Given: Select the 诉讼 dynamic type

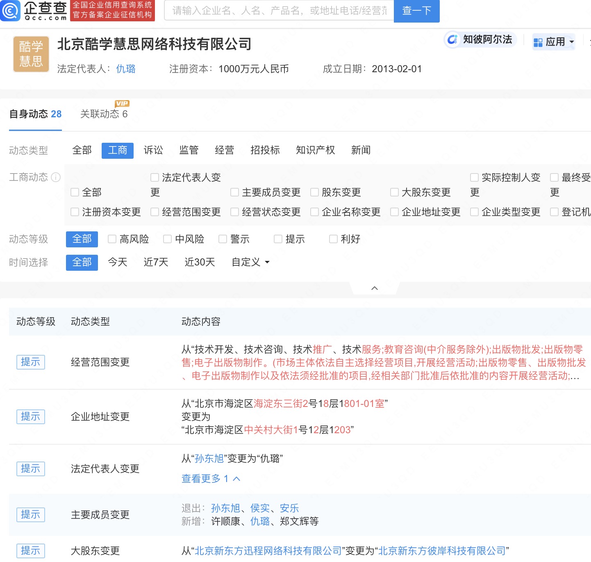Looking at the screenshot, I should (x=153, y=150).
